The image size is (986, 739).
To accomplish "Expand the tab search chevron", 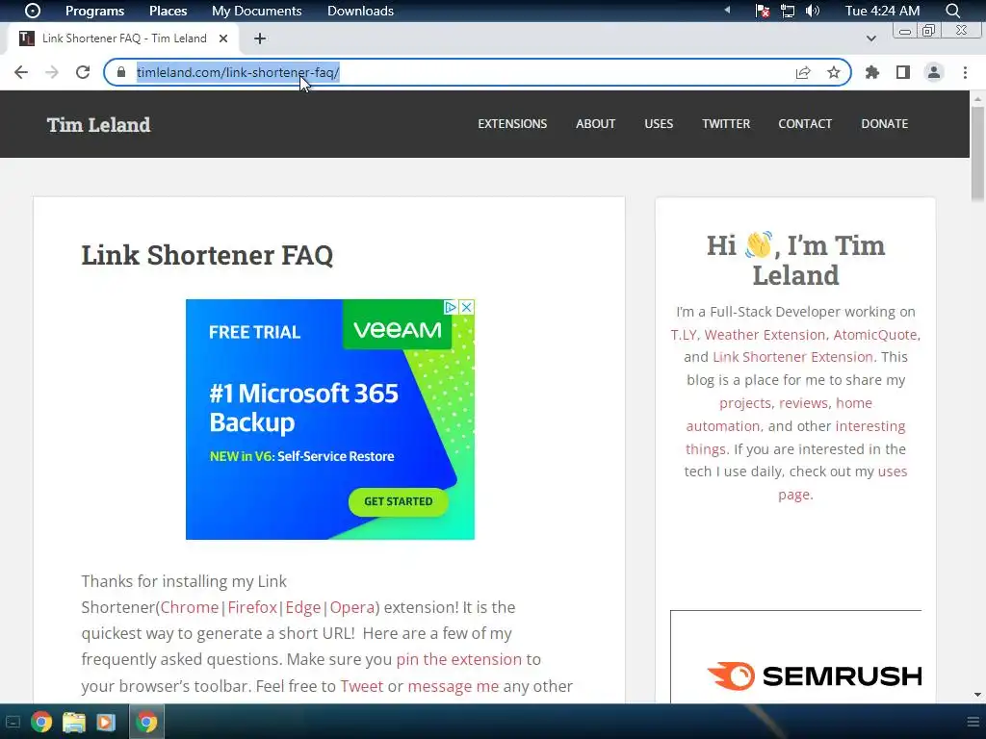I will click(x=870, y=38).
